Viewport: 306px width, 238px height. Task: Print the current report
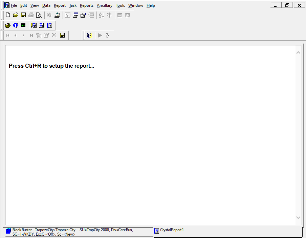point(31,15)
